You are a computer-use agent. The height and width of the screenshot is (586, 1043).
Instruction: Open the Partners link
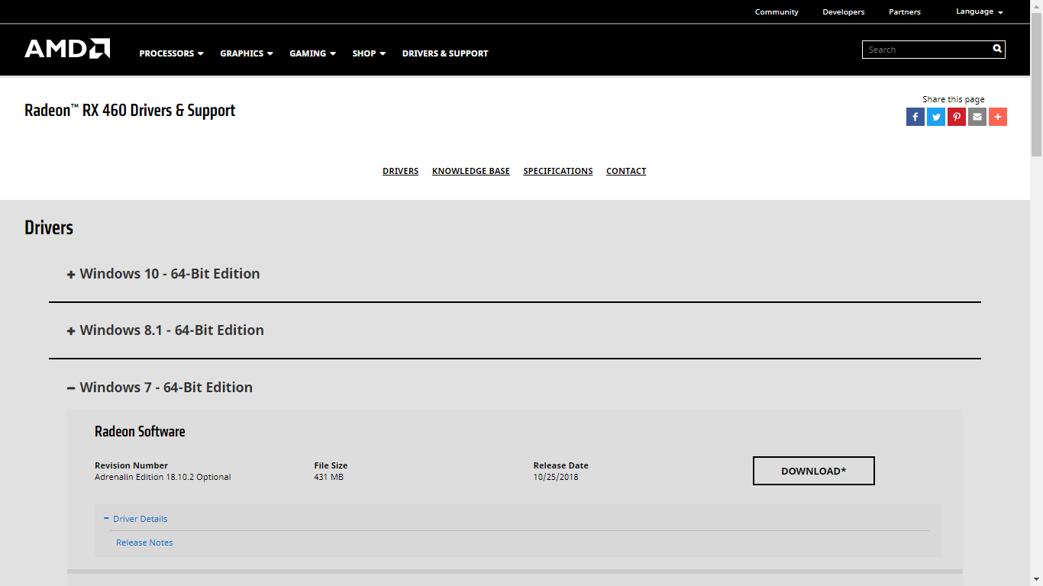pos(905,11)
